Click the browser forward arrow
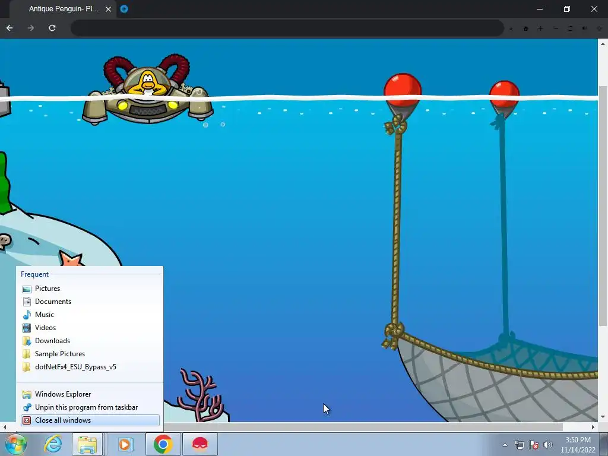The image size is (608, 456). (x=31, y=28)
